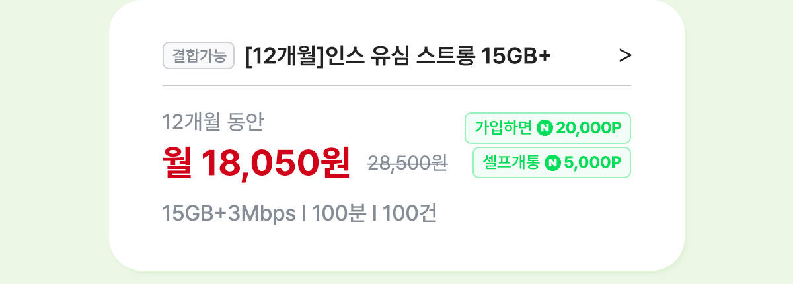Select the 셀프개통 5,000P reward badge
793x284 pixels.
pos(552,162)
